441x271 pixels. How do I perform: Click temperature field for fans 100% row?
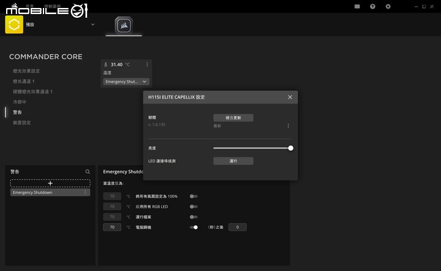point(112,196)
